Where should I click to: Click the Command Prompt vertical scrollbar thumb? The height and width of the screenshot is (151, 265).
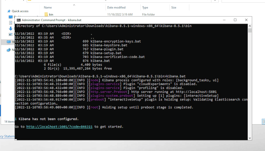coord(250,30)
